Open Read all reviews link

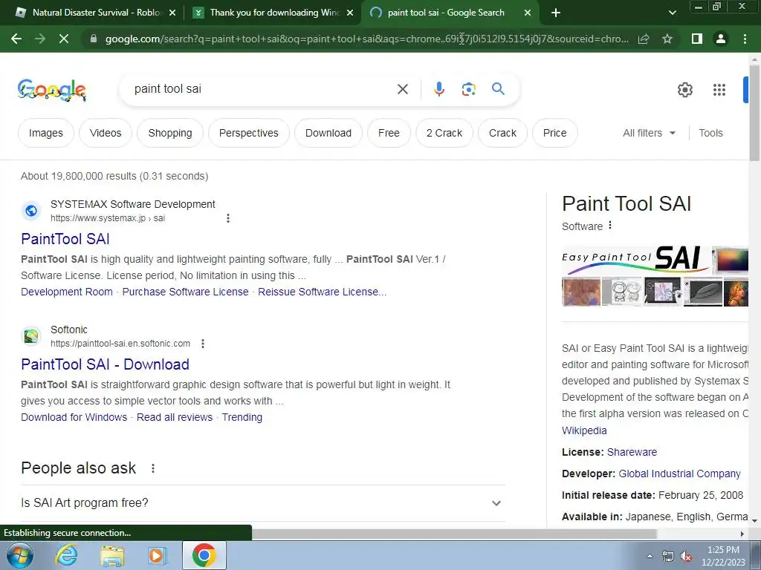(x=174, y=417)
